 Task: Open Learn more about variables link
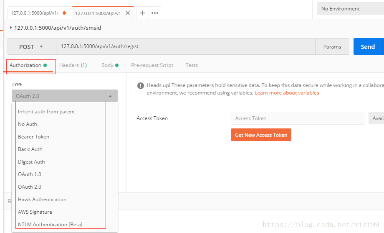tap(287, 93)
